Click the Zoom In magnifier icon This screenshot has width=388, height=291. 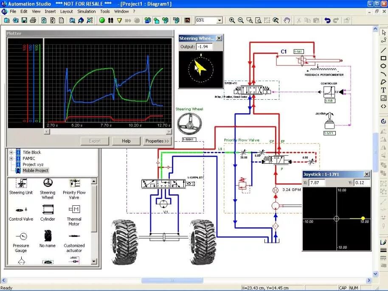tap(232, 20)
